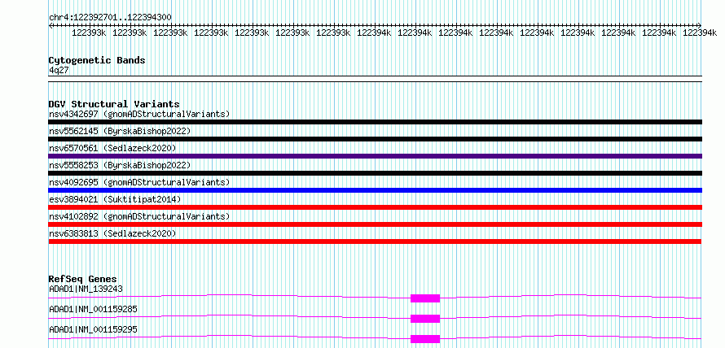Select the DGV Structural Variants track title
This screenshot has width=725, height=348.
(x=114, y=104)
